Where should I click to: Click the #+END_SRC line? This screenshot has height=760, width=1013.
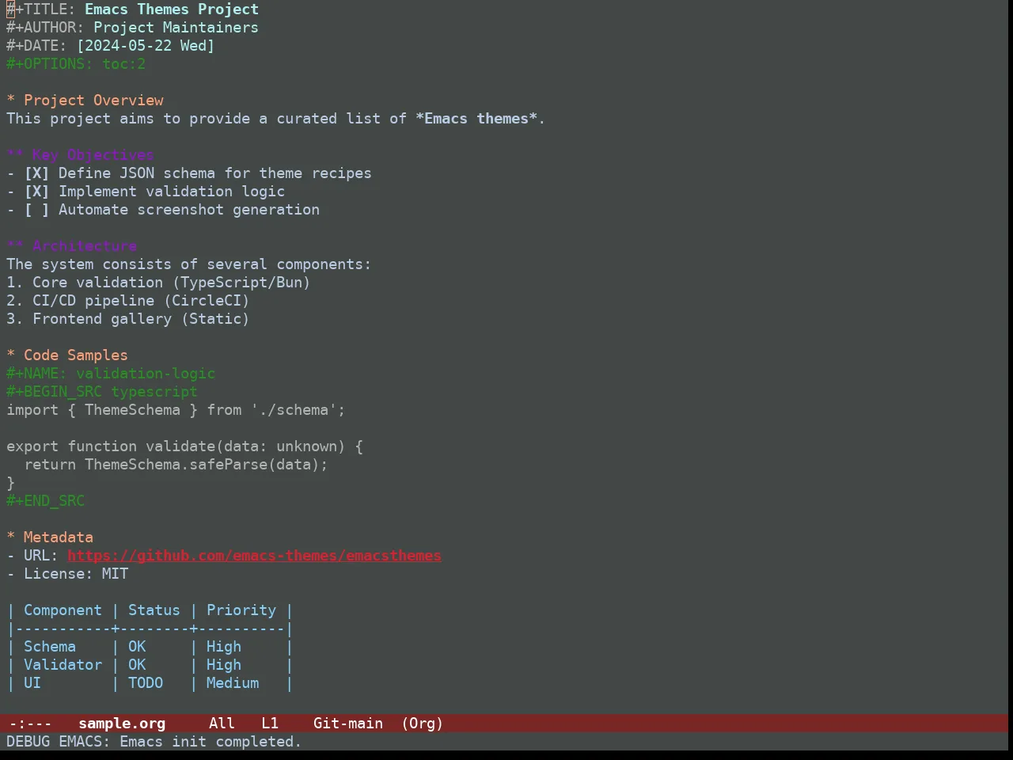(45, 501)
